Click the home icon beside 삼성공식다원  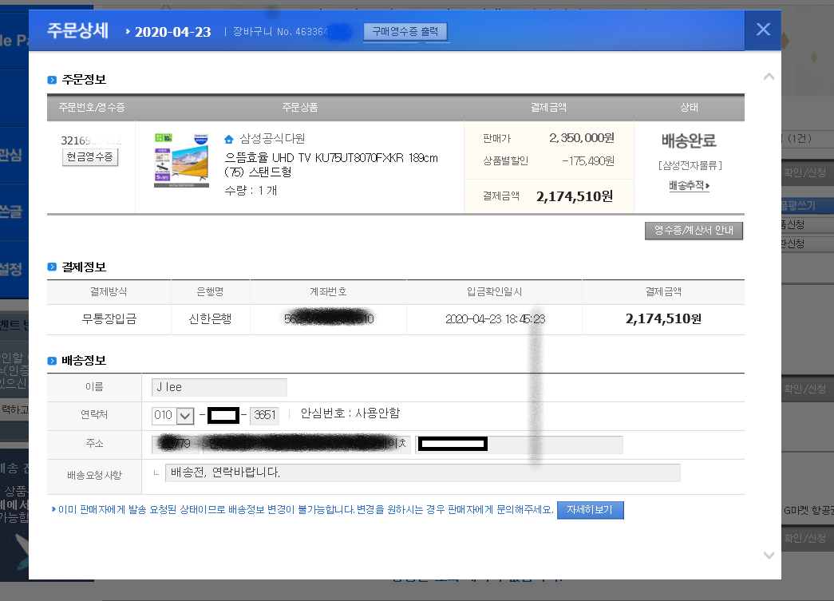point(229,140)
